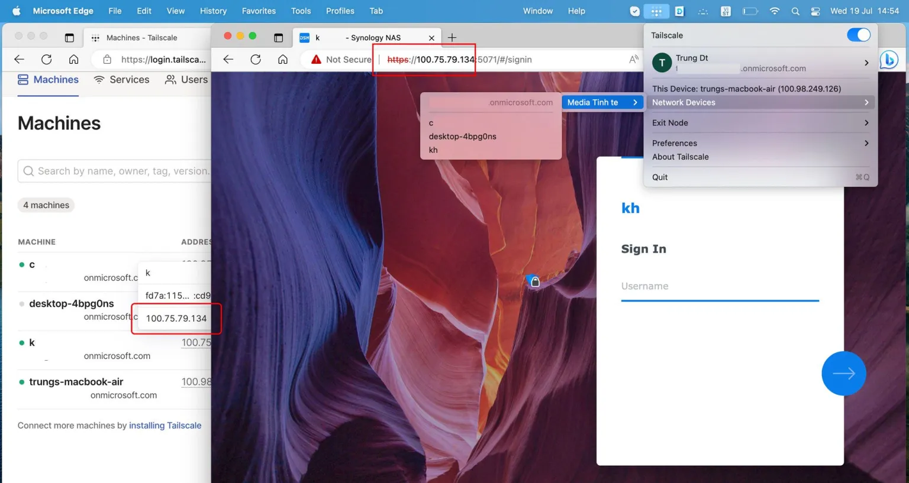Screen dimensions: 909x483
Task: Open the History menu in the menu bar
Action: pyautogui.click(x=213, y=11)
